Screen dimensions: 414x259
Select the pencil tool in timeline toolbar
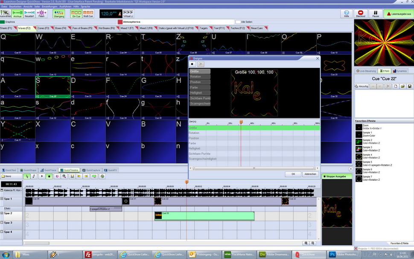34,176
